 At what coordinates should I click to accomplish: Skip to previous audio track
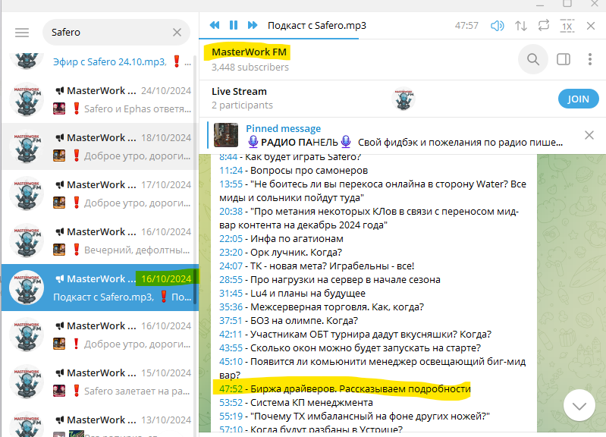215,25
